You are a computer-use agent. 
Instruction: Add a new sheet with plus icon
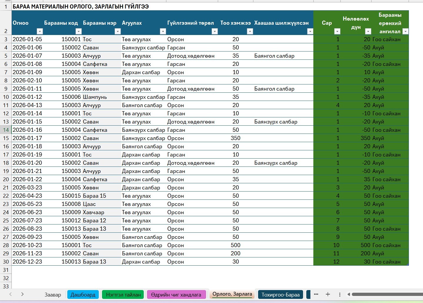(328, 294)
